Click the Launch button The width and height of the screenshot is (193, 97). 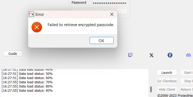coord(167,72)
